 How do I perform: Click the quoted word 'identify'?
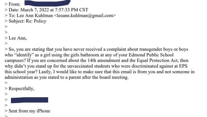(x=24, y=55)
